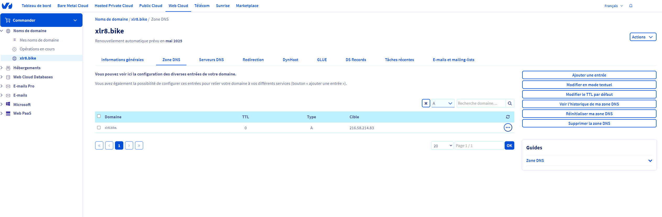Focus the Recherche domaine search field

click(481, 103)
